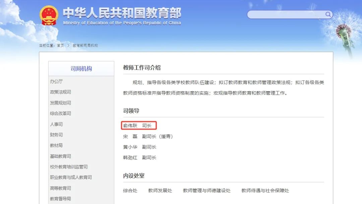Open 财务司 from the department list
Viewport: 362px width, 204px height.
[x=56, y=135]
